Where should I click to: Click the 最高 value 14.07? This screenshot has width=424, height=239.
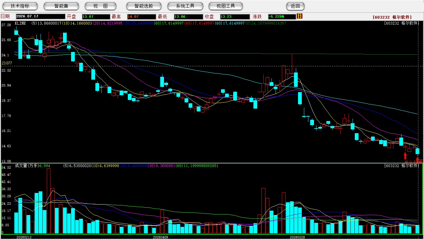141,16
